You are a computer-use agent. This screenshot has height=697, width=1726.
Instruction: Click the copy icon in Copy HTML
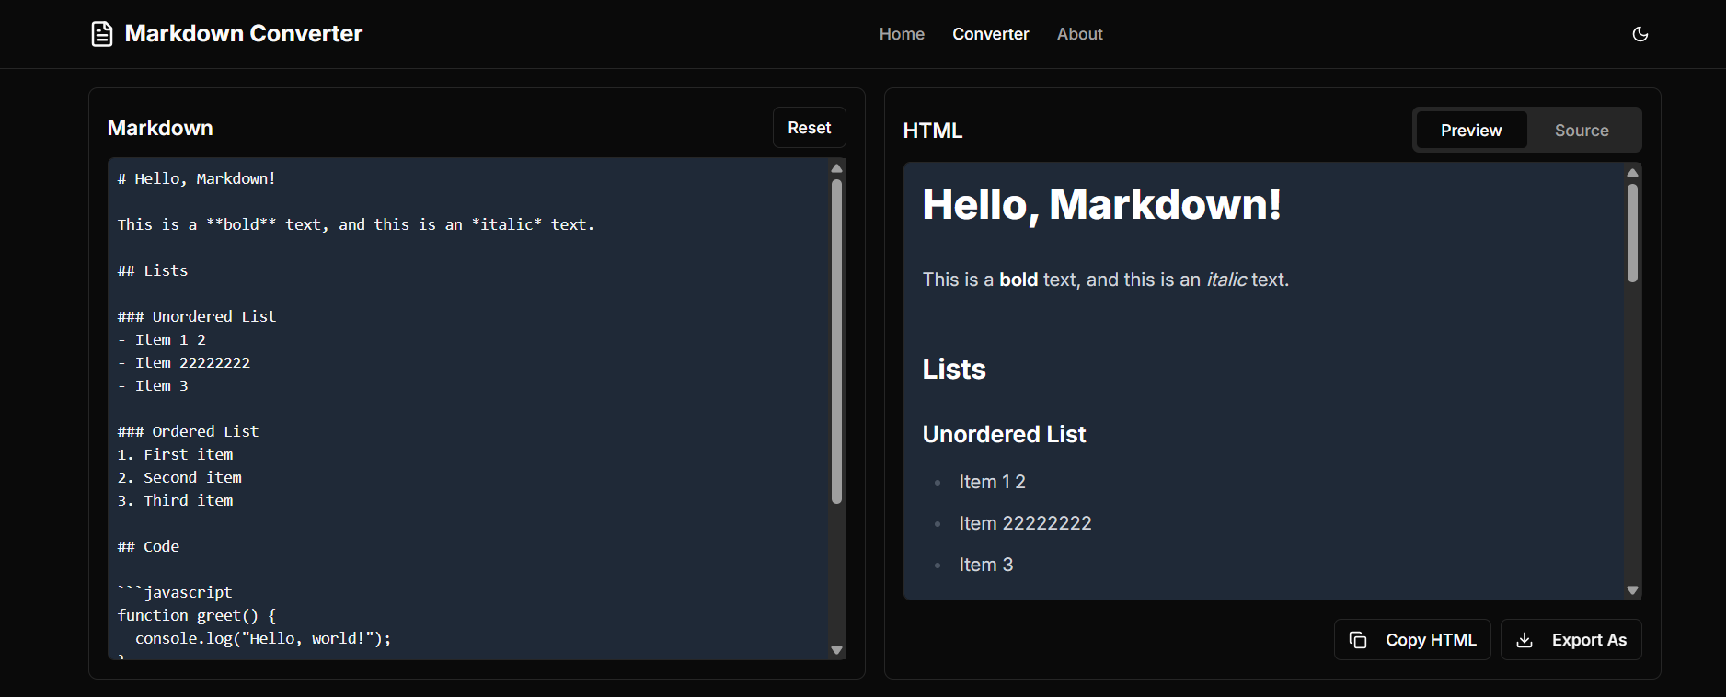pyautogui.click(x=1358, y=640)
